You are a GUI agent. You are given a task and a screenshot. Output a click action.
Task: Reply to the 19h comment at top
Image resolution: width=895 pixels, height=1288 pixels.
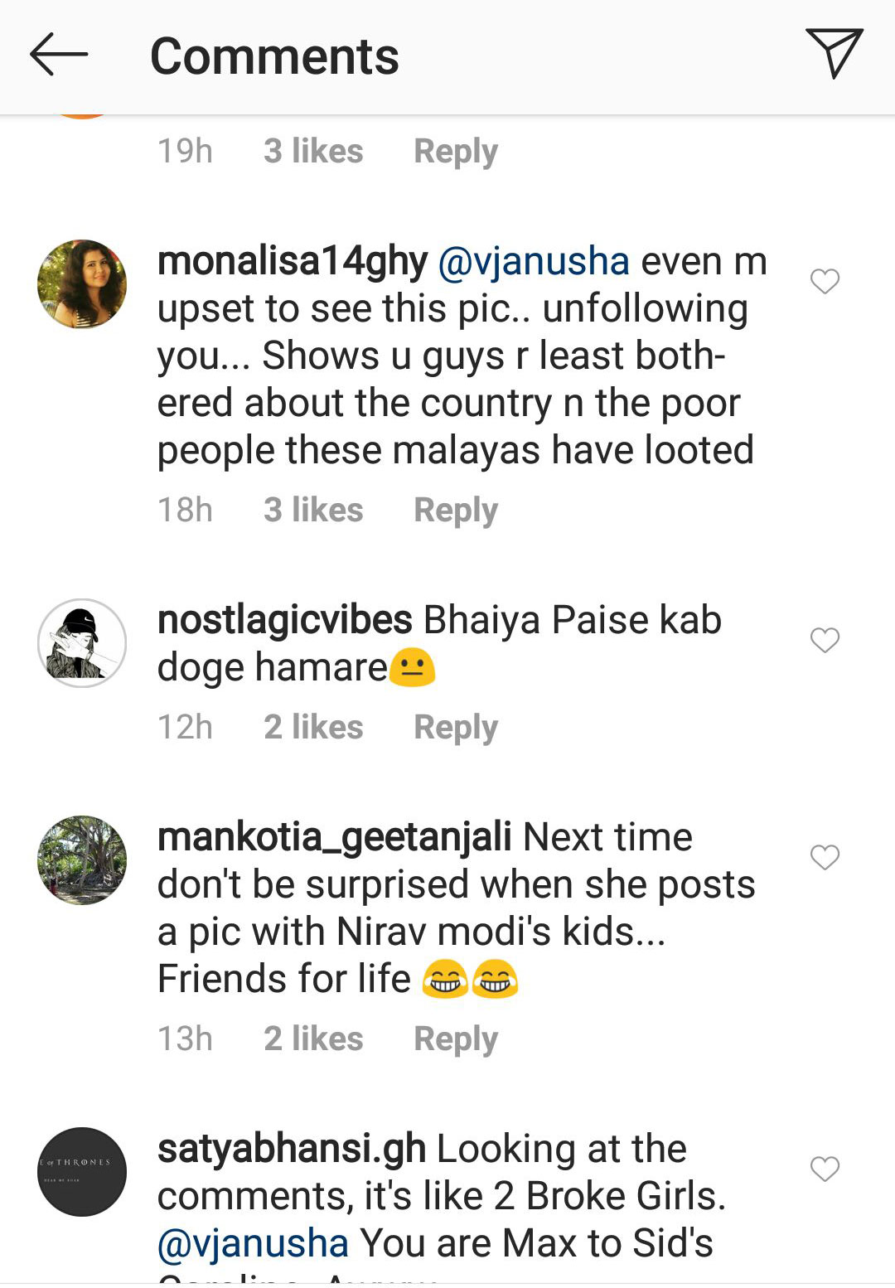456,152
